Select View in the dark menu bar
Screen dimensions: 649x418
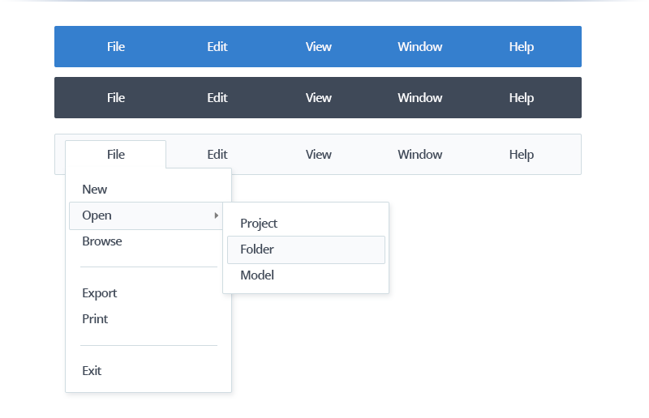(319, 98)
